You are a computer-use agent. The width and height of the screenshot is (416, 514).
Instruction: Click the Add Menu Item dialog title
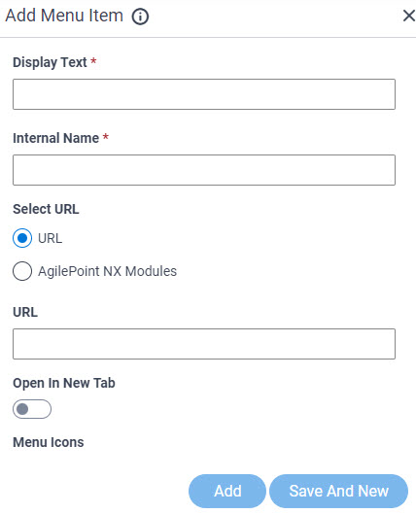click(64, 16)
